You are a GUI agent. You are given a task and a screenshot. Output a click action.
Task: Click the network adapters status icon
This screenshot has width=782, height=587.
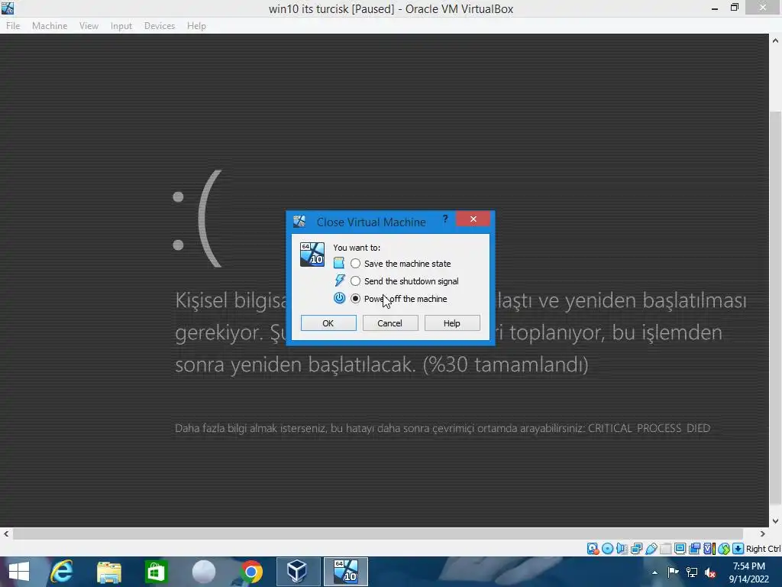pos(636,549)
